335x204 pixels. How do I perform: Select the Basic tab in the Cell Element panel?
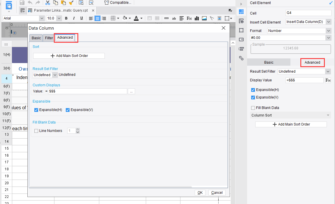[268, 62]
